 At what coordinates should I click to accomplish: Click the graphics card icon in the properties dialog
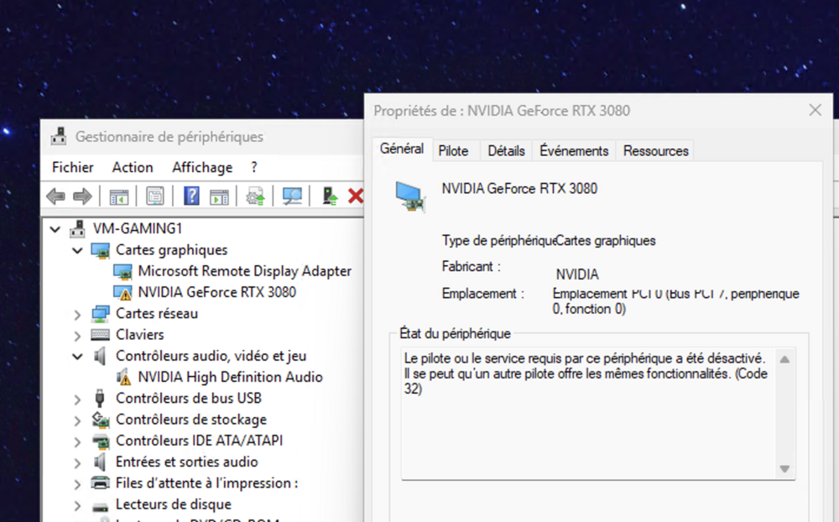pyautogui.click(x=410, y=196)
